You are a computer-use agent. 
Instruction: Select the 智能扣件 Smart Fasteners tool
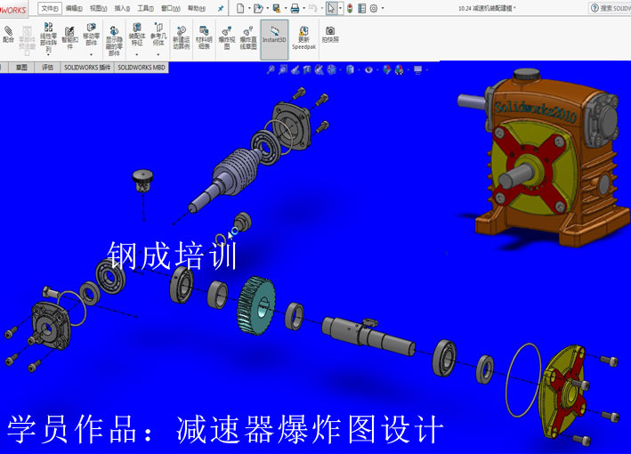tap(69, 36)
